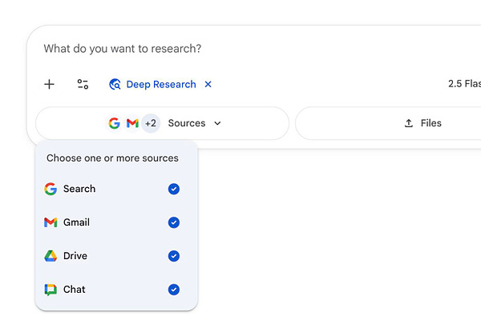Click the +2 sources badge

[151, 123]
